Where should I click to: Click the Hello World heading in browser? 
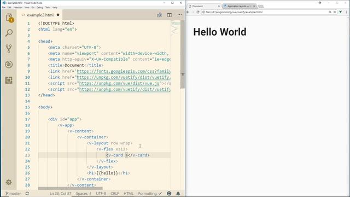click(x=220, y=32)
